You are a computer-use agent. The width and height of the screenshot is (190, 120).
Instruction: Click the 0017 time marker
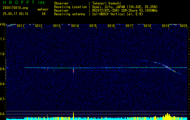[129, 26]
